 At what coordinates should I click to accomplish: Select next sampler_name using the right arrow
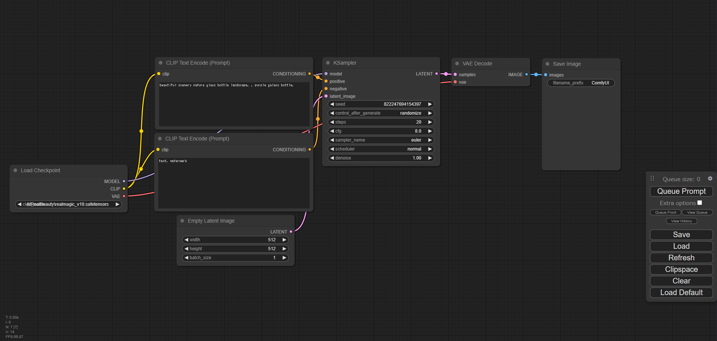pyautogui.click(x=430, y=140)
